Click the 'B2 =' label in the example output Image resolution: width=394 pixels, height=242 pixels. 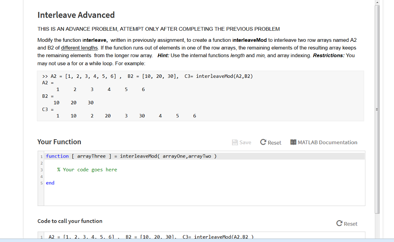click(48, 96)
